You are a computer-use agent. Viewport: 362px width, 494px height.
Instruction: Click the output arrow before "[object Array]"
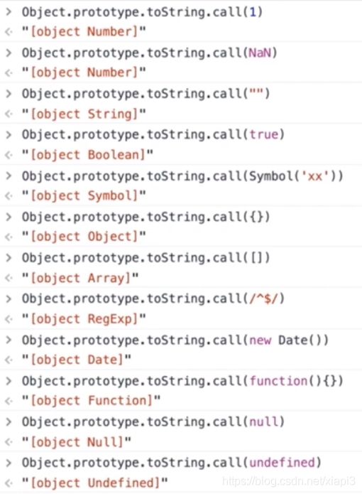tap(9, 278)
